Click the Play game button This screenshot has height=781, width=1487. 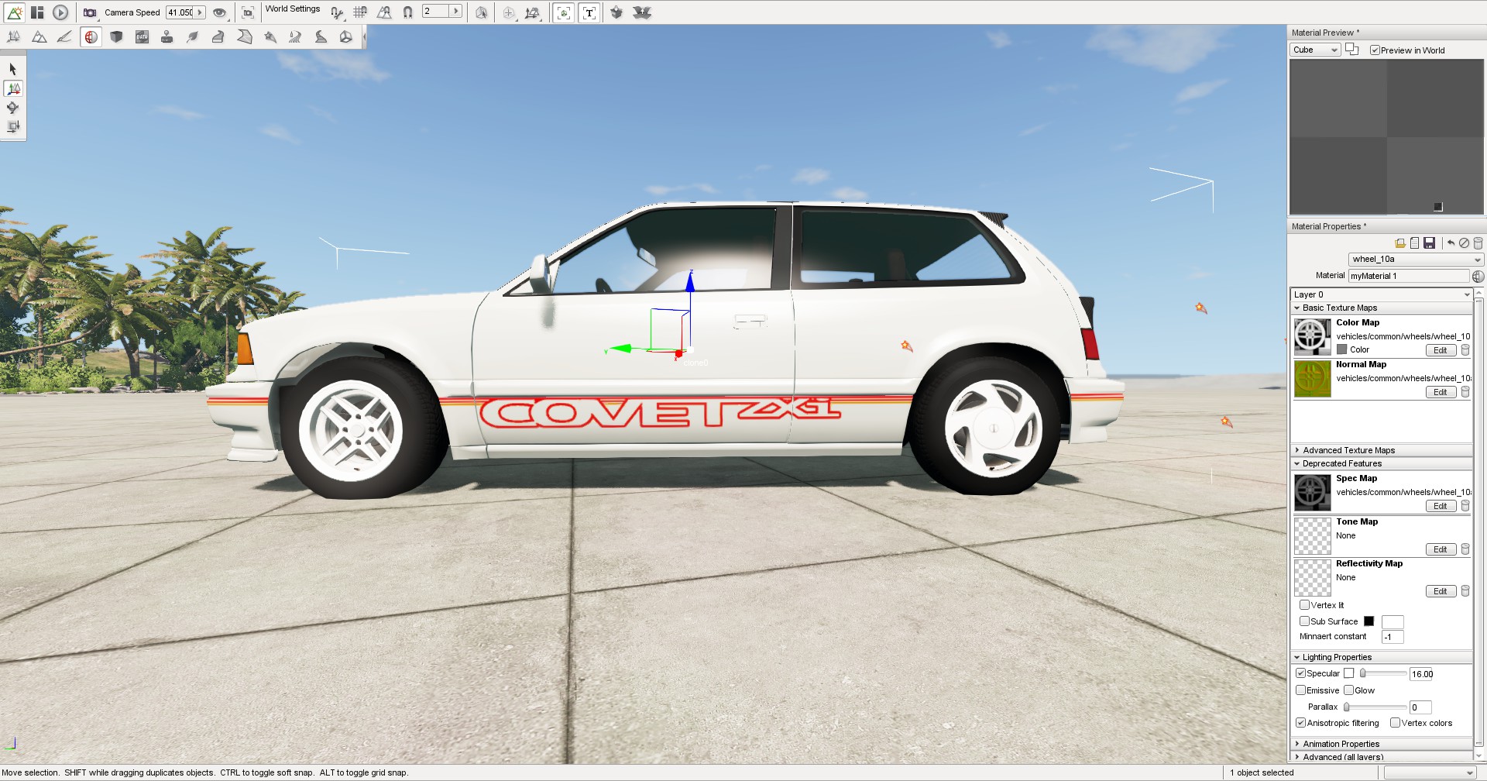[x=60, y=12]
